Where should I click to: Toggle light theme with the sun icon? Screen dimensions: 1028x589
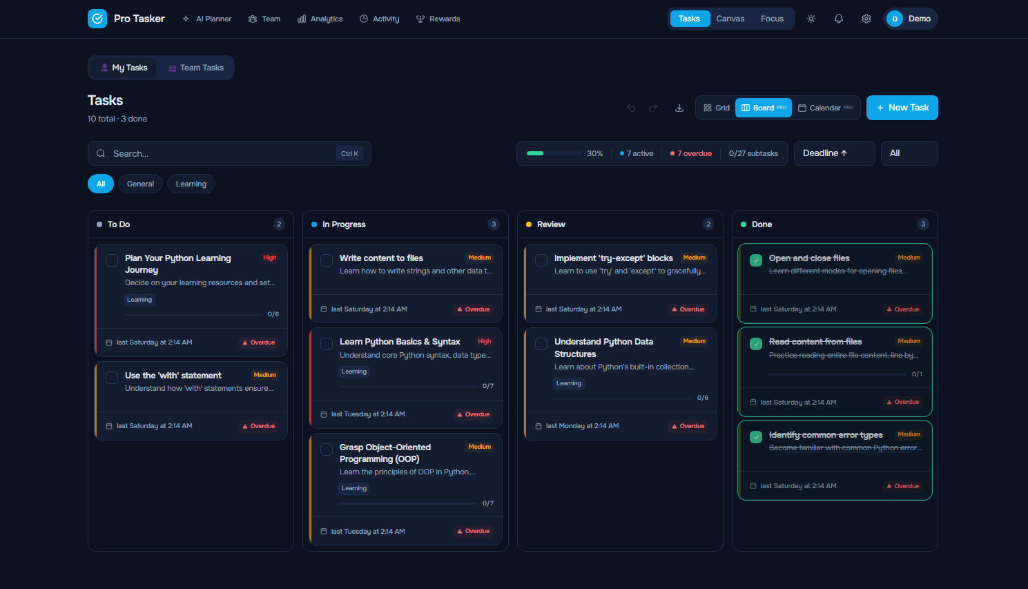coord(811,19)
